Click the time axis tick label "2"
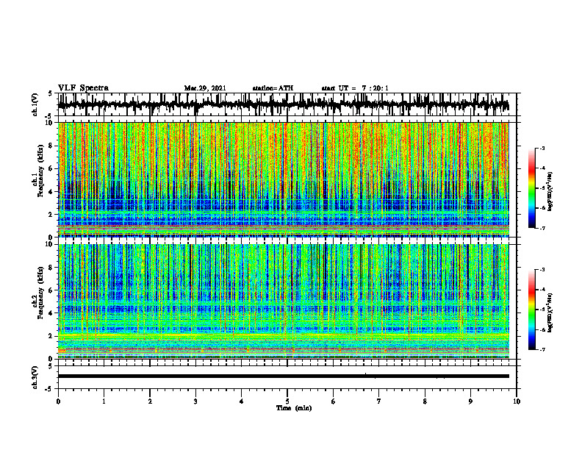The height and width of the screenshot is (450, 582). [150, 401]
